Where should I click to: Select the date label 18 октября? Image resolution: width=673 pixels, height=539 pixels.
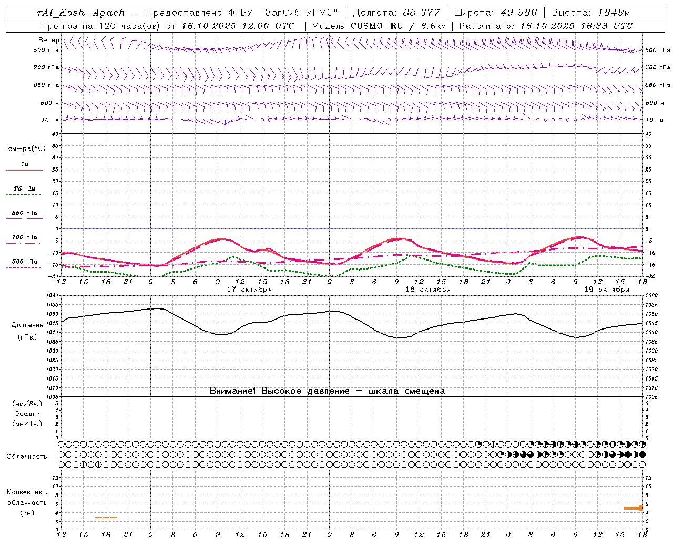(x=428, y=290)
